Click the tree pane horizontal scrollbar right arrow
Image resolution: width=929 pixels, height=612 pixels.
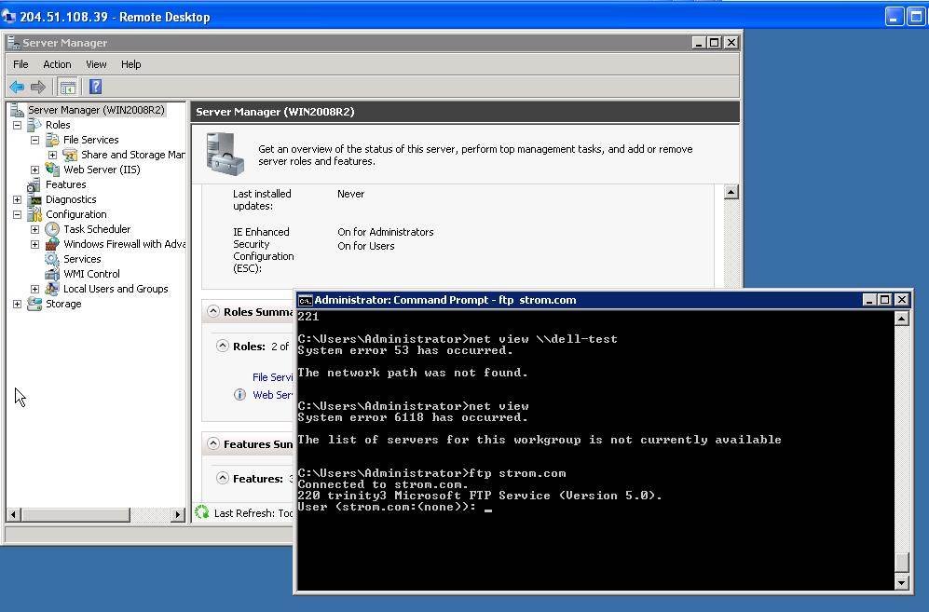[x=178, y=514]
